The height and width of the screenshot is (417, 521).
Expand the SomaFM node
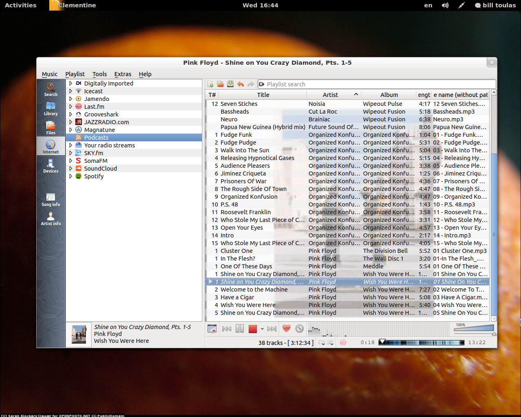(71, 160)
